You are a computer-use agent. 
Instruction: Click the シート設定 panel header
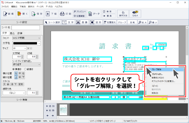(22, 22)
